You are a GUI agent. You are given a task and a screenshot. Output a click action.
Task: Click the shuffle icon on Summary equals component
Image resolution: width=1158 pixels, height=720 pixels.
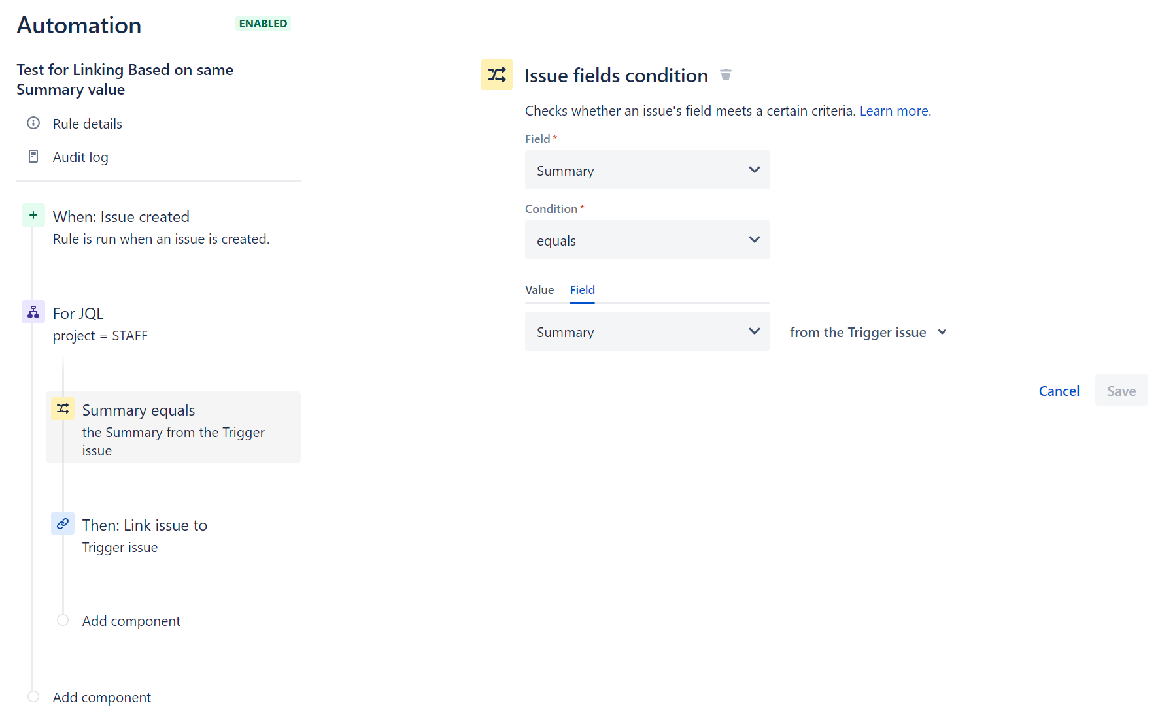(62, 408)
